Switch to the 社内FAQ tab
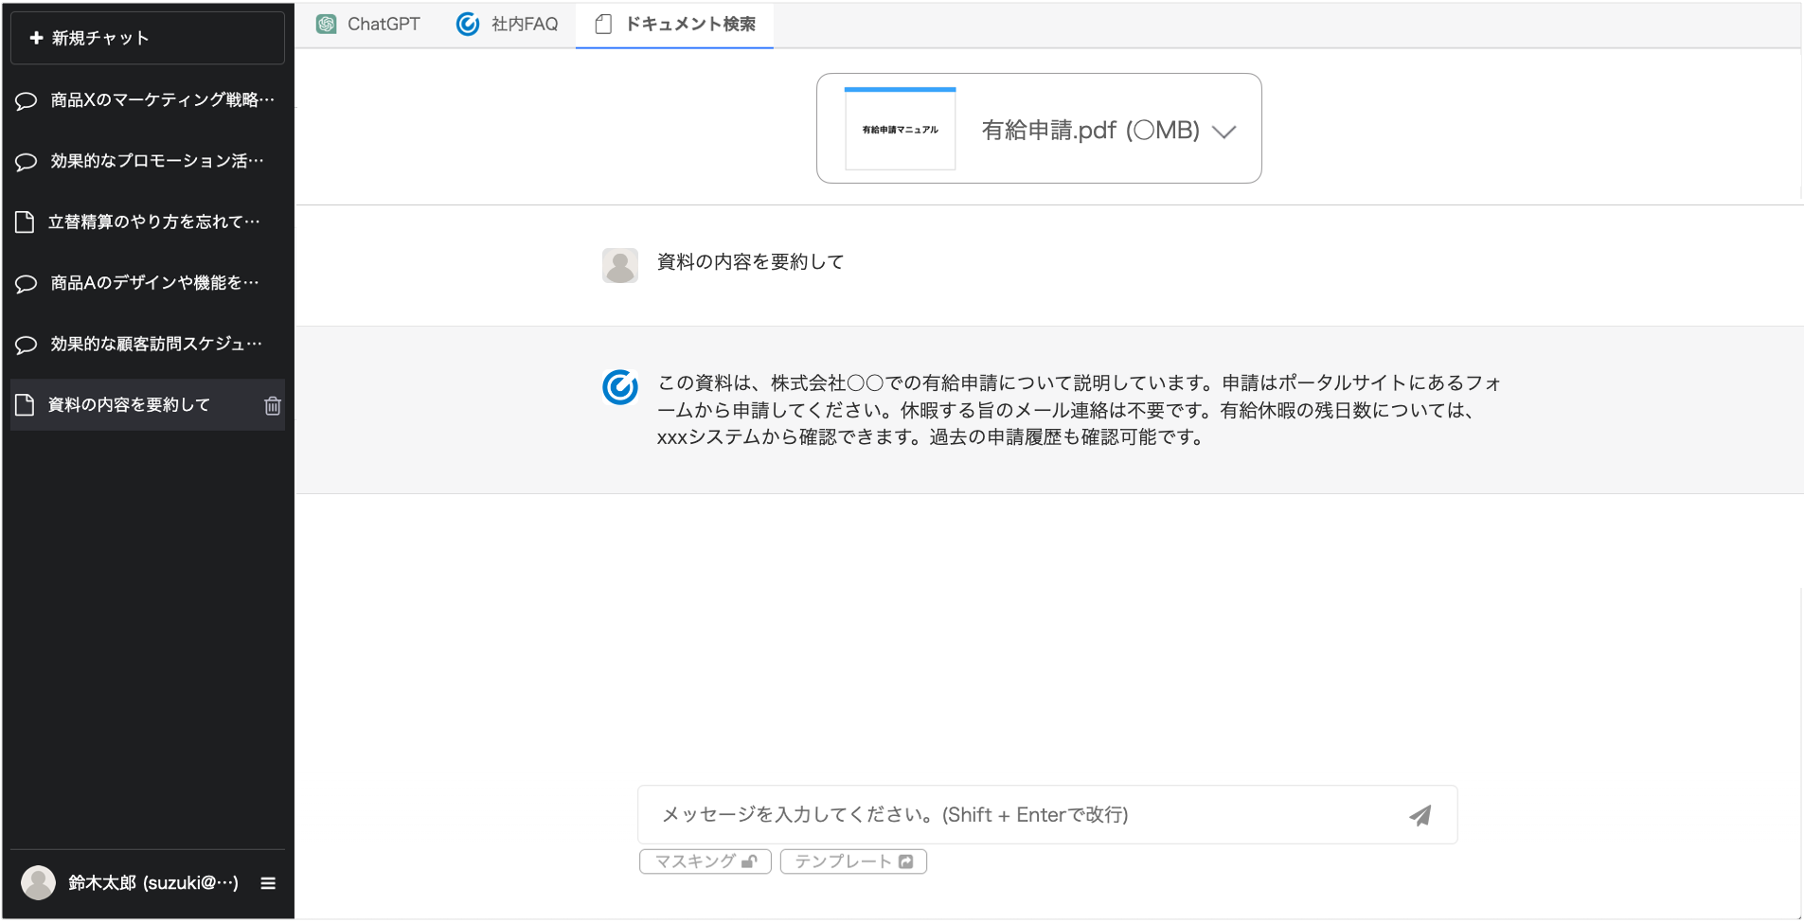1804x923 pixels. [508, 25]
